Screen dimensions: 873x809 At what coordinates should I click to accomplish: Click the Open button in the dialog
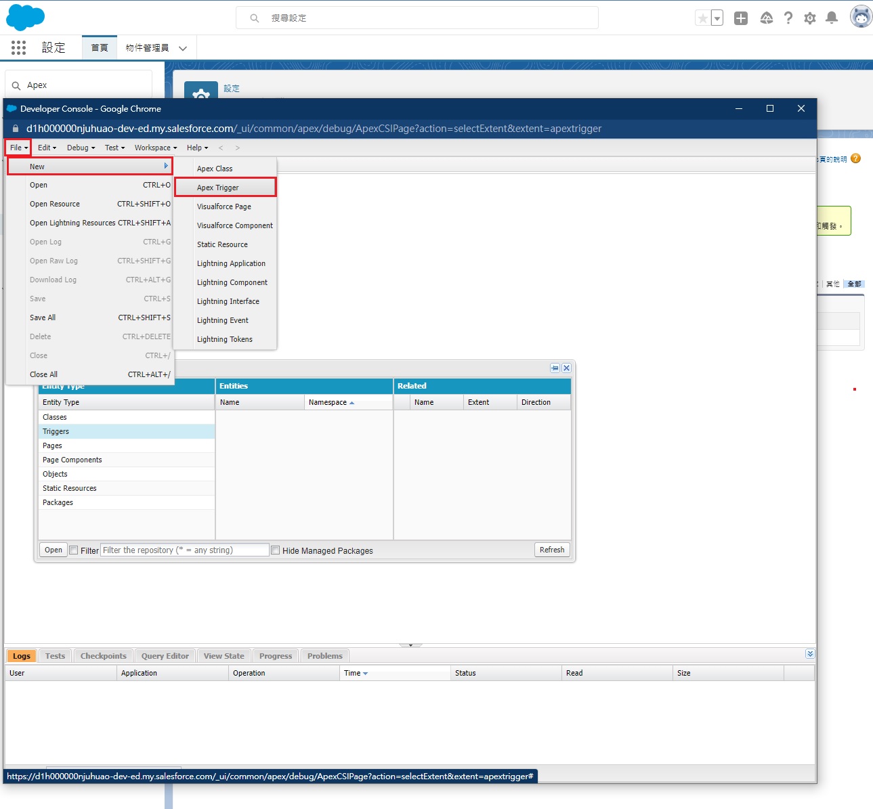coord(54,550)
